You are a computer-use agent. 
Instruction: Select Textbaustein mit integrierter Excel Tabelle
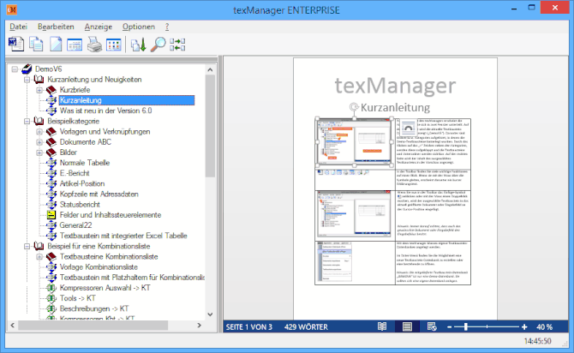pos(123,236)
